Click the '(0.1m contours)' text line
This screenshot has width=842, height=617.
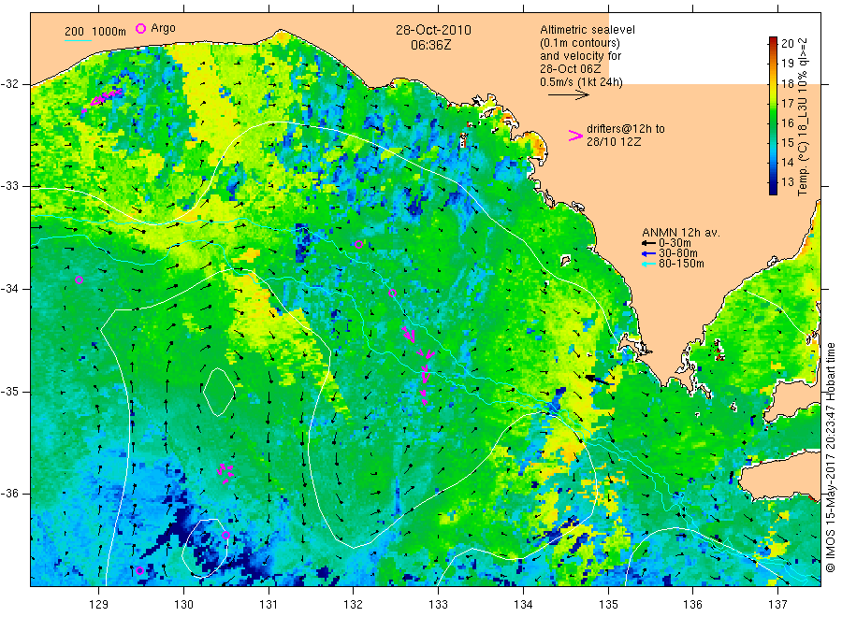click(579, 43)
